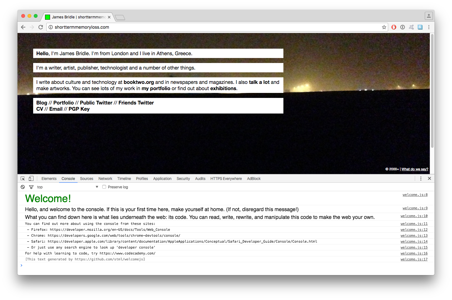Open DevTools customize three-dot menu
The width and height of the screenshot is (452, 300).
point(421,178)
